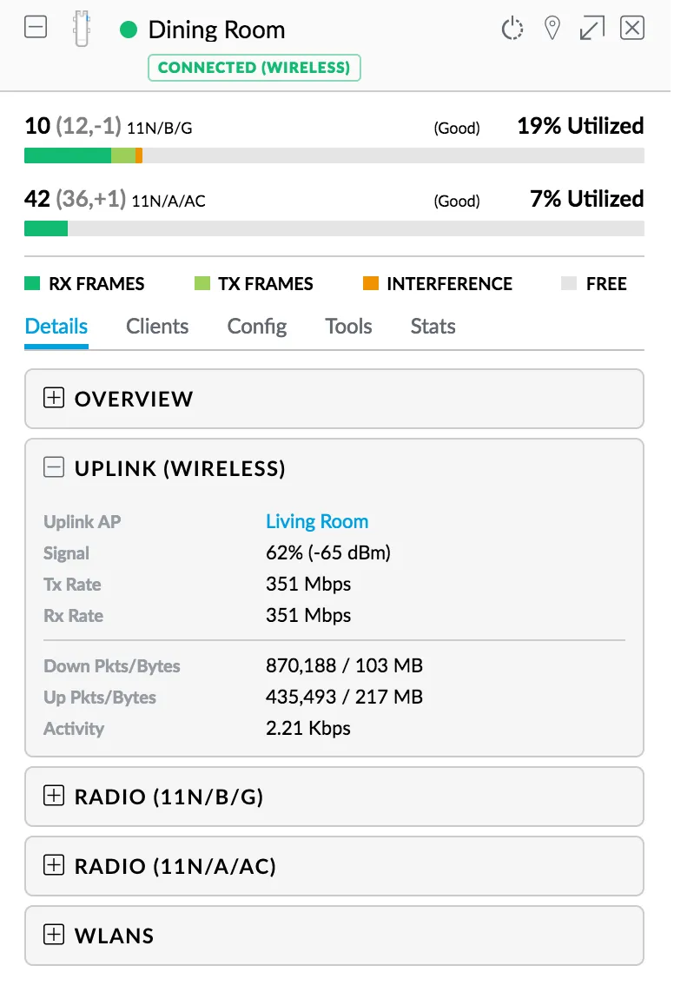Expand the Radio (11N/B/G) section

pyautogui.click(x=54, y=796)
